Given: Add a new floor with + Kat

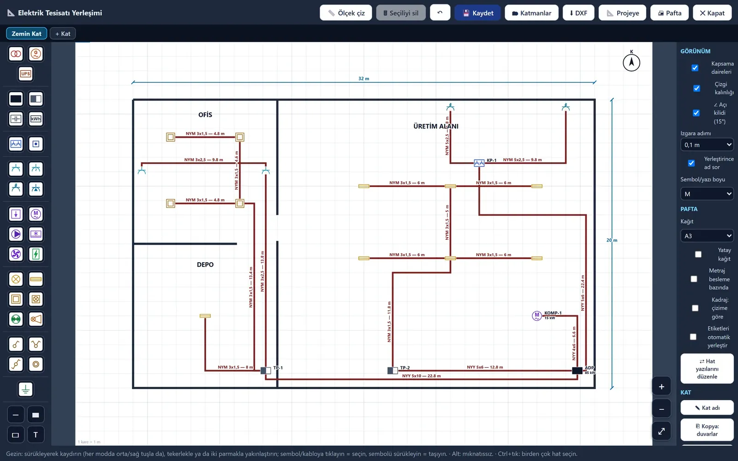Looking at the screenshot, I should pos(63,34).
